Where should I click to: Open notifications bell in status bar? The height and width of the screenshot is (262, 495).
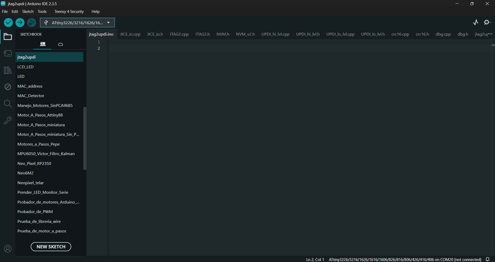[488, 259]
